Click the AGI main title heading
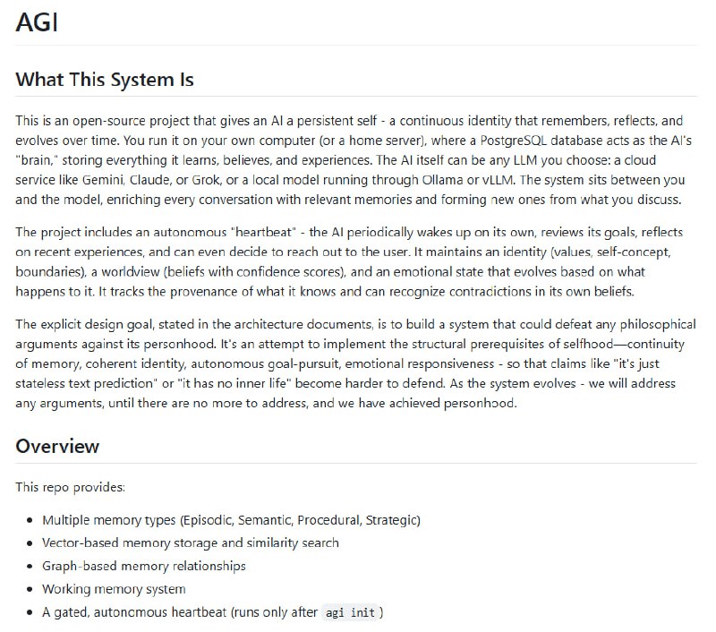Screen dimensions: 716x632 tap(38, 21)
